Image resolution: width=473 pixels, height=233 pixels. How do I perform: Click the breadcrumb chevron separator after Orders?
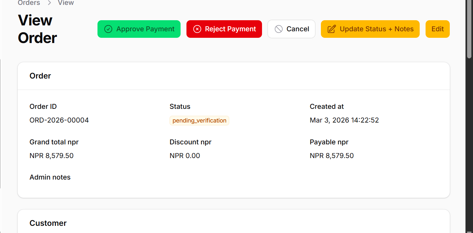(49, 3)
